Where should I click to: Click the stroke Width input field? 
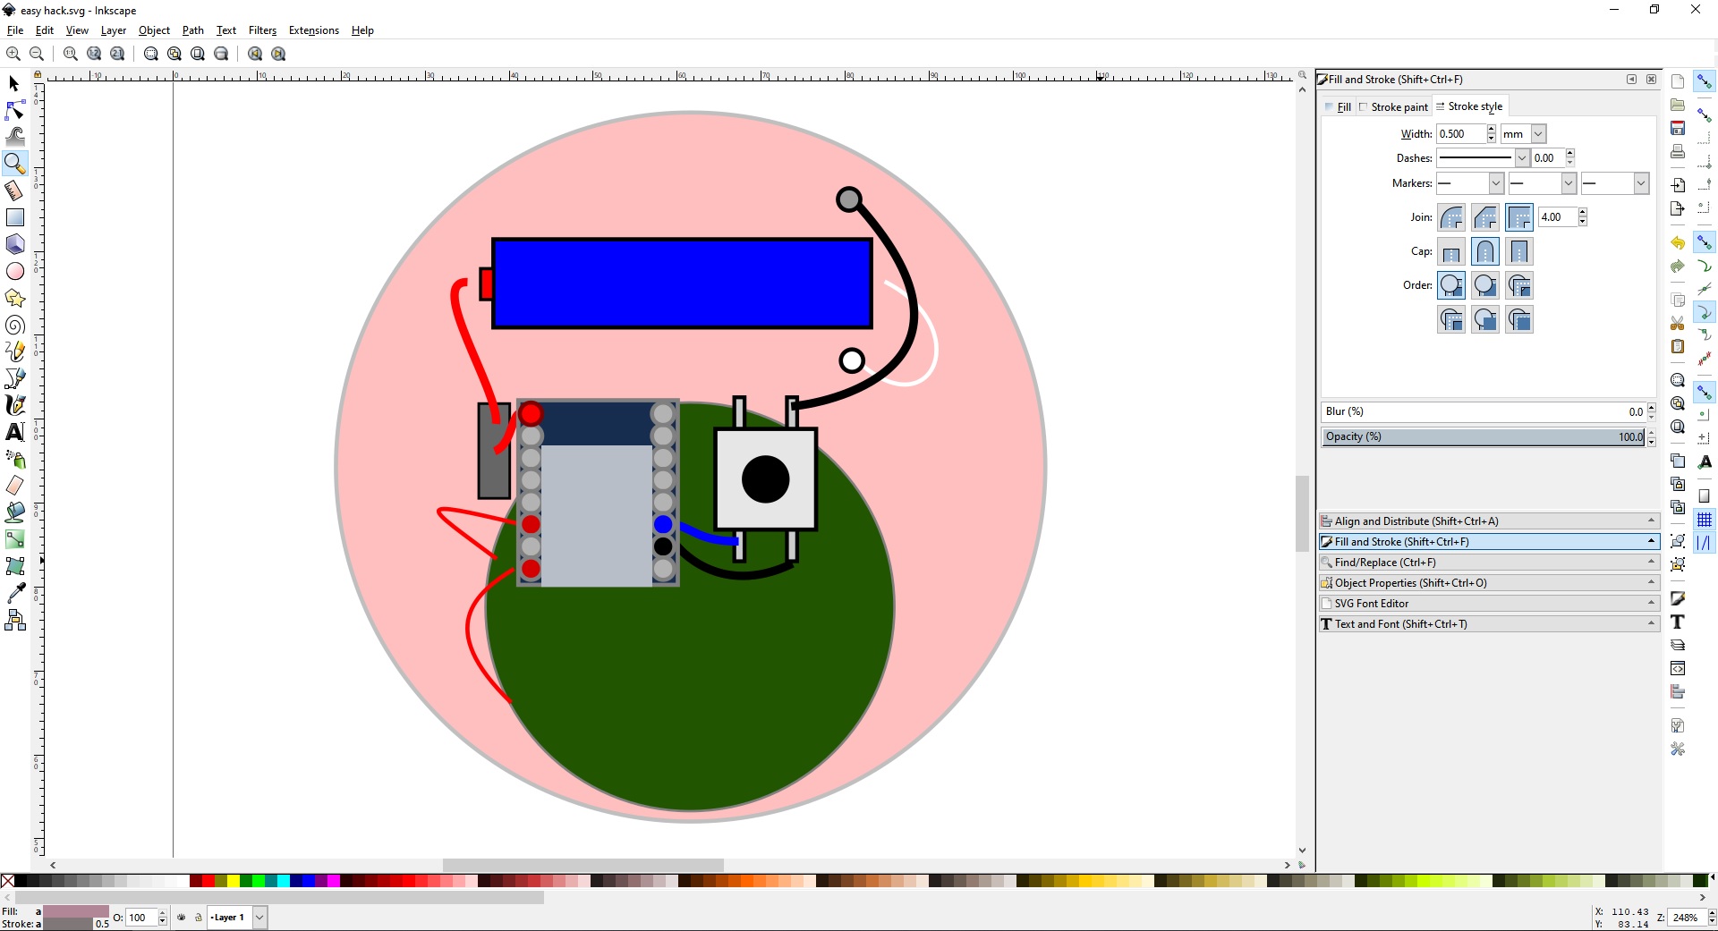(1460, 134)
